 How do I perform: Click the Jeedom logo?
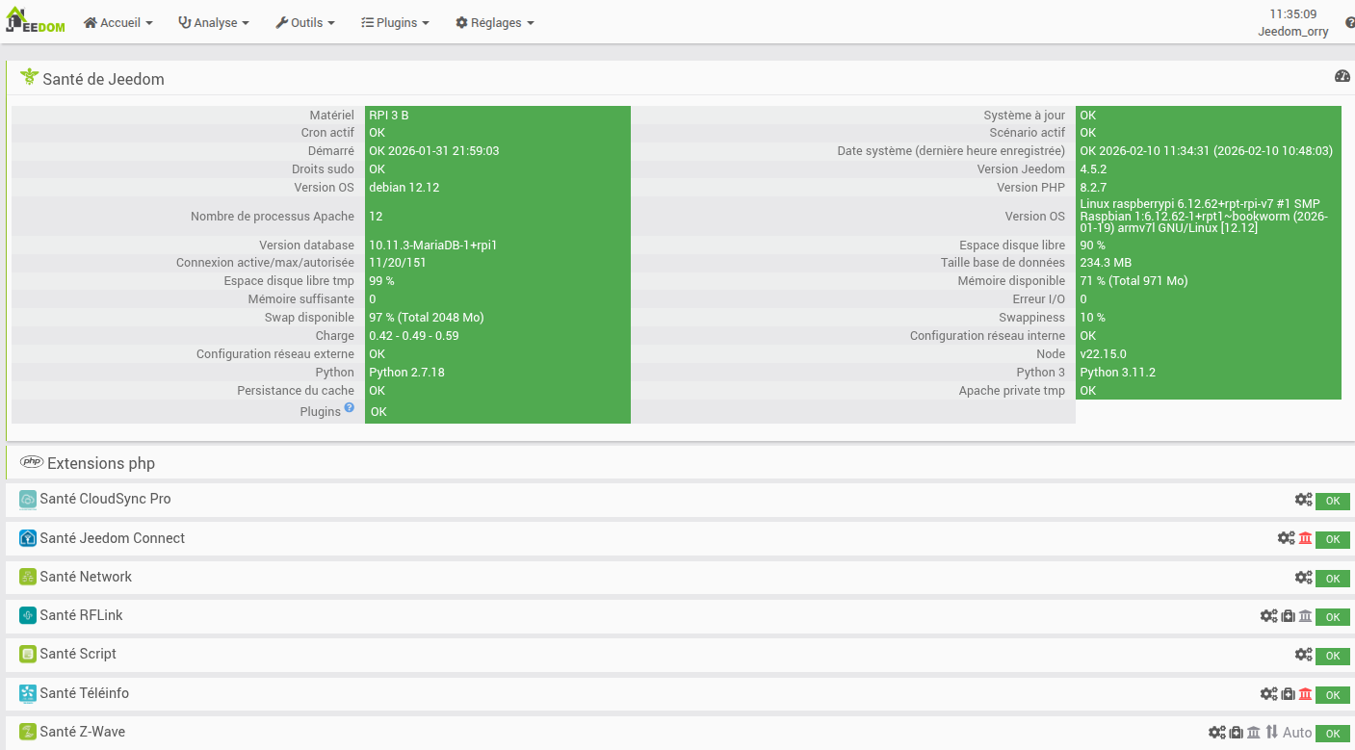pos(37,22)
